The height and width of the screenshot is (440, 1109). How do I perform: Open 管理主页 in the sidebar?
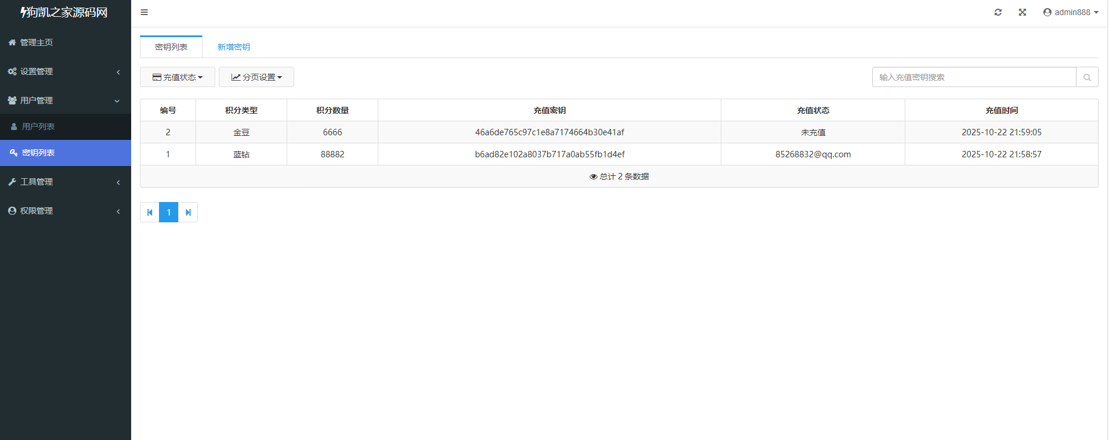[66, 42]
